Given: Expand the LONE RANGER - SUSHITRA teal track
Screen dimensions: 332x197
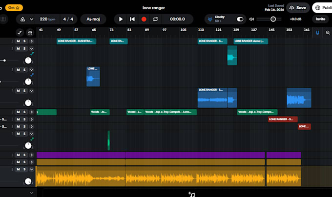Looking at the screenshot, I should click(31, 41).
